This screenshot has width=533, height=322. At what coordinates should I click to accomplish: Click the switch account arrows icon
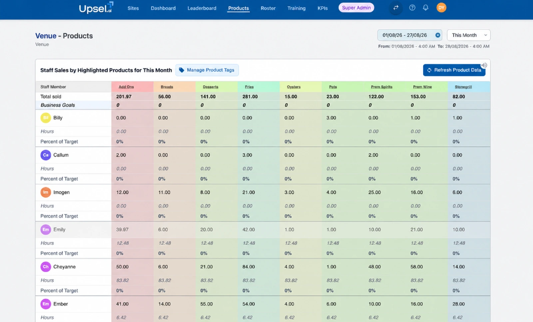point(396,8)
